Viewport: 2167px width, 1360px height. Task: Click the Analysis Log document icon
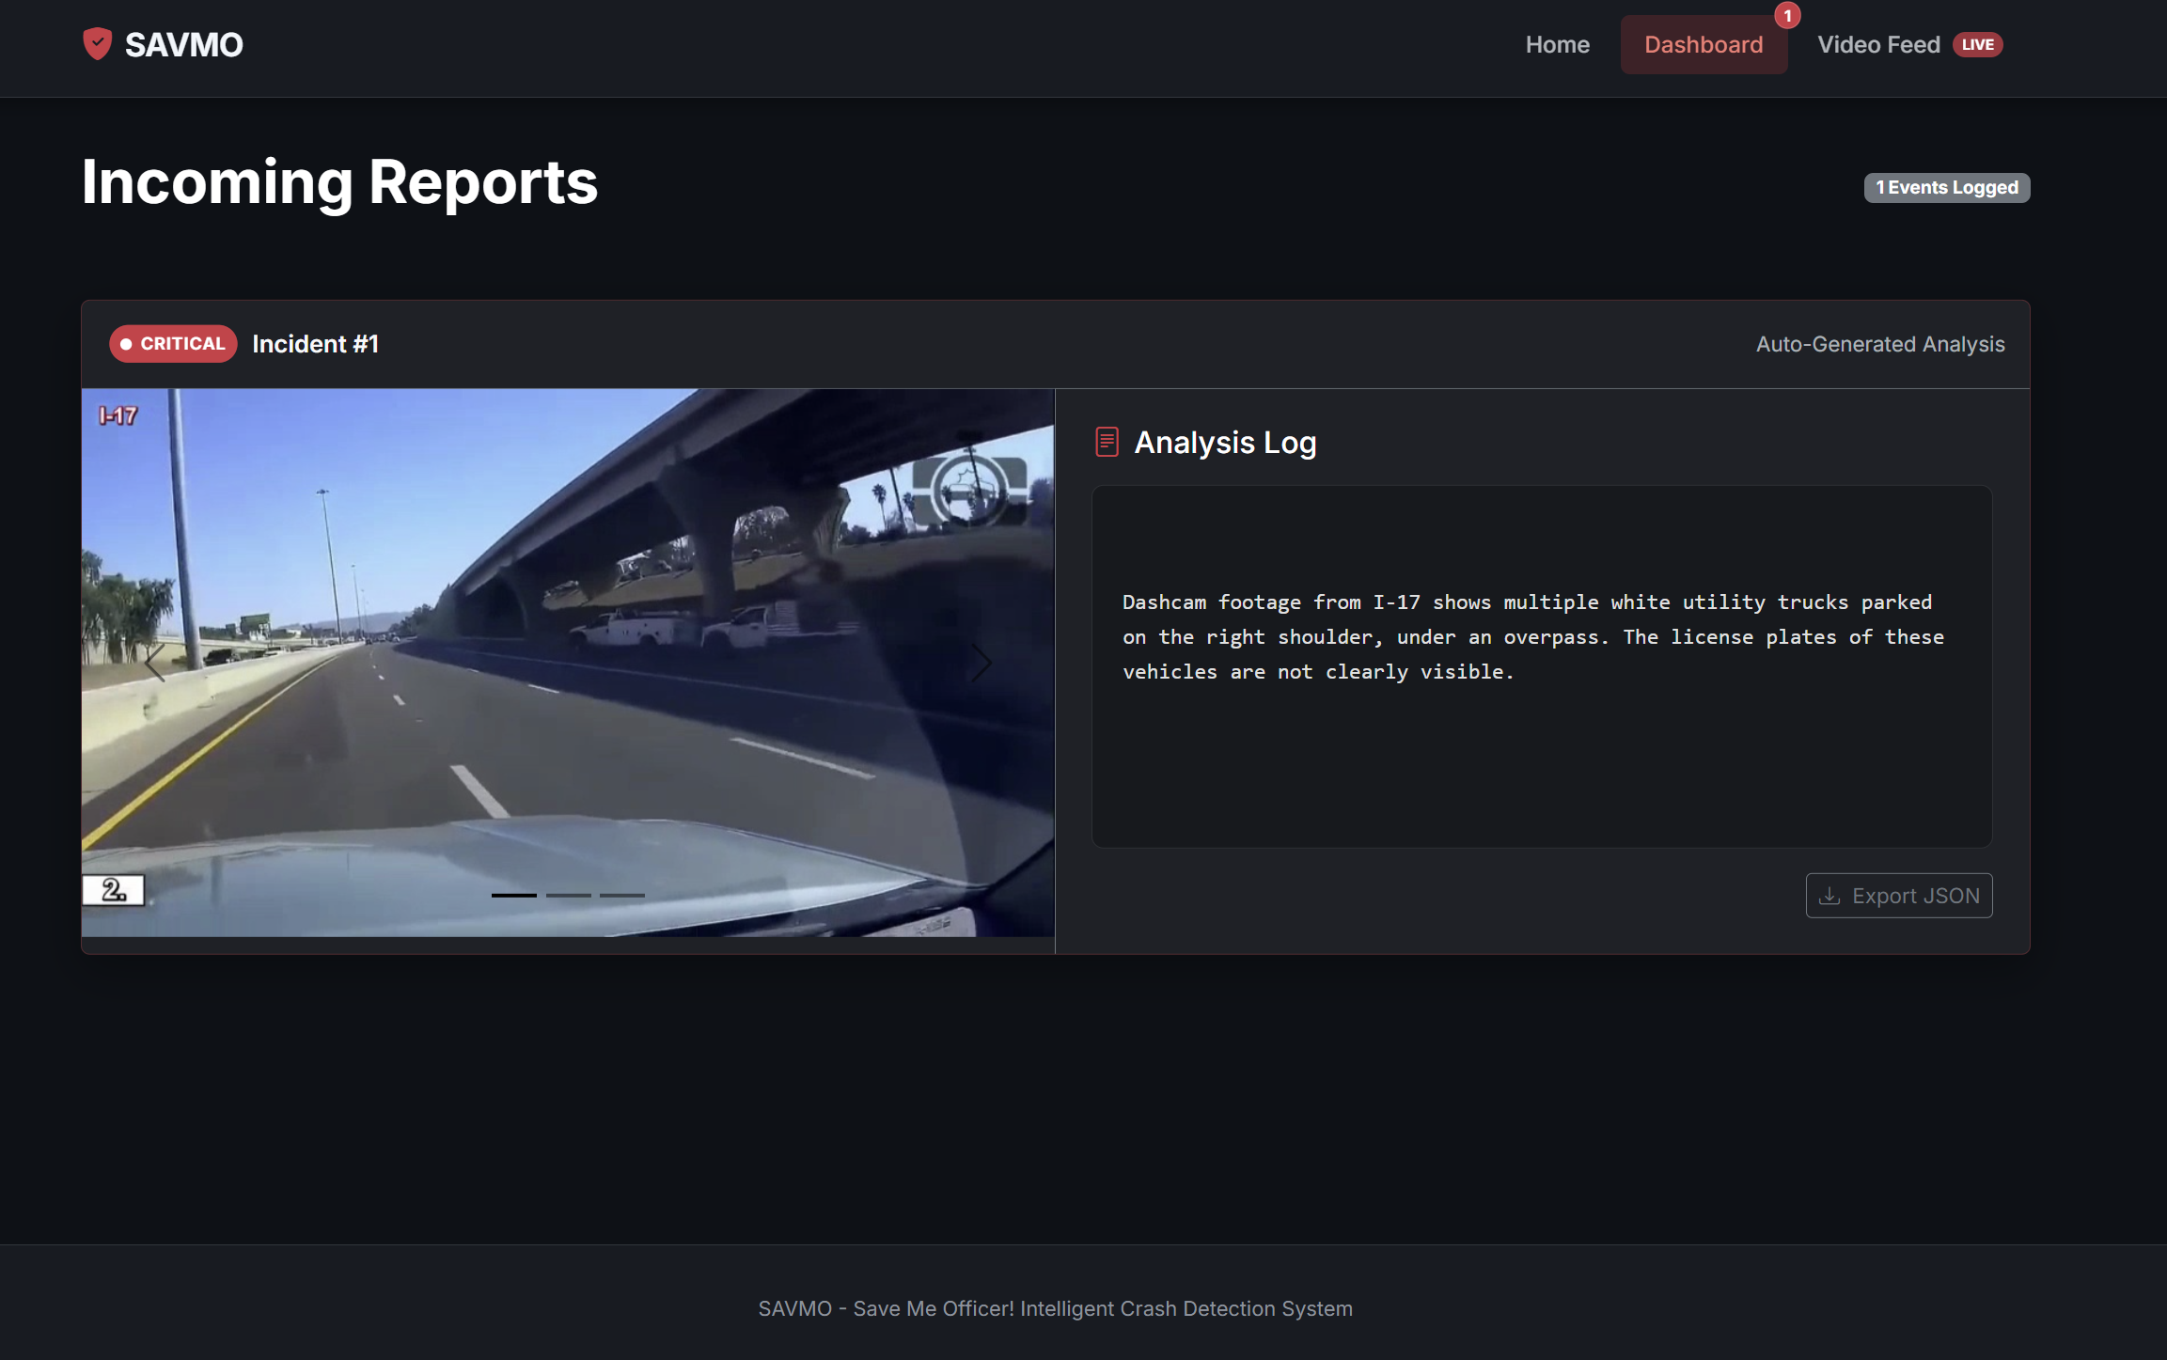(x=1107, y=442)
